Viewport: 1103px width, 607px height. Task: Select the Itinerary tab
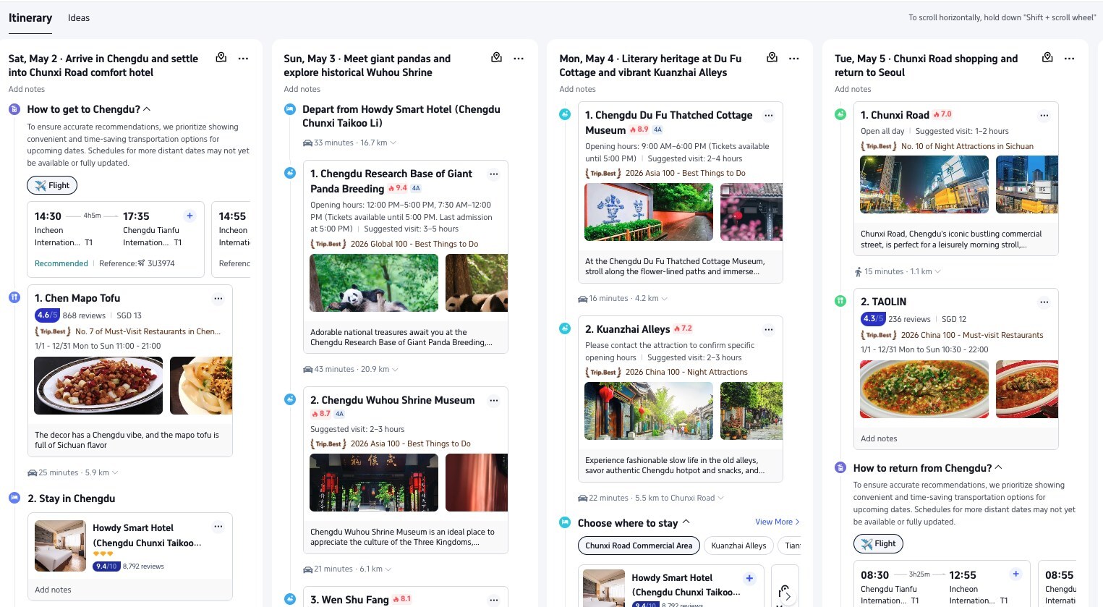pyautogui.click(x=30, y=18)
